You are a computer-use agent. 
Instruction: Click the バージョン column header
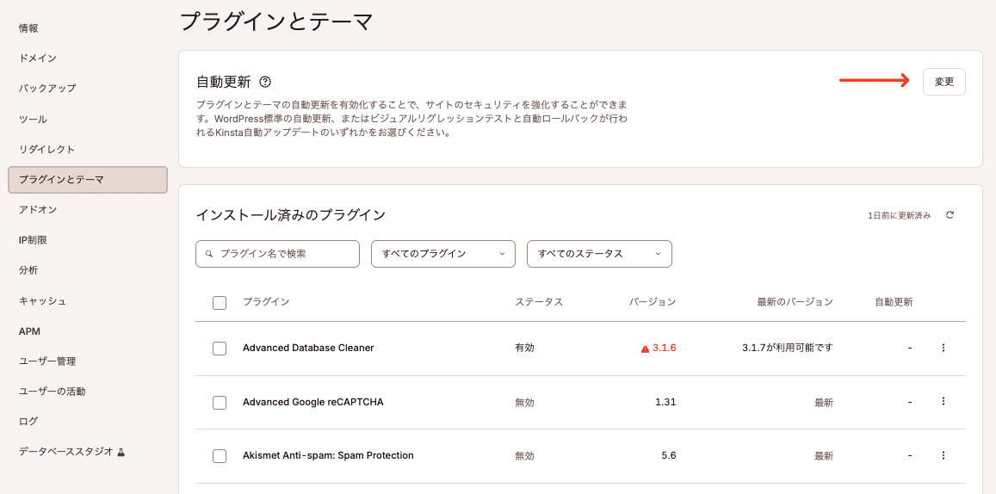click(653, 301)
